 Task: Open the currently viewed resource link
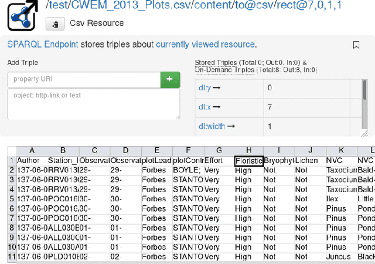206,45
